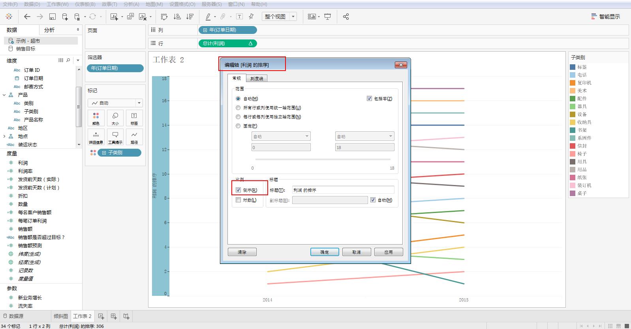The width and height of the screenshot is (631, 329).
Task: Toggle mark labels with the T icon
Action: pos(240,17)
